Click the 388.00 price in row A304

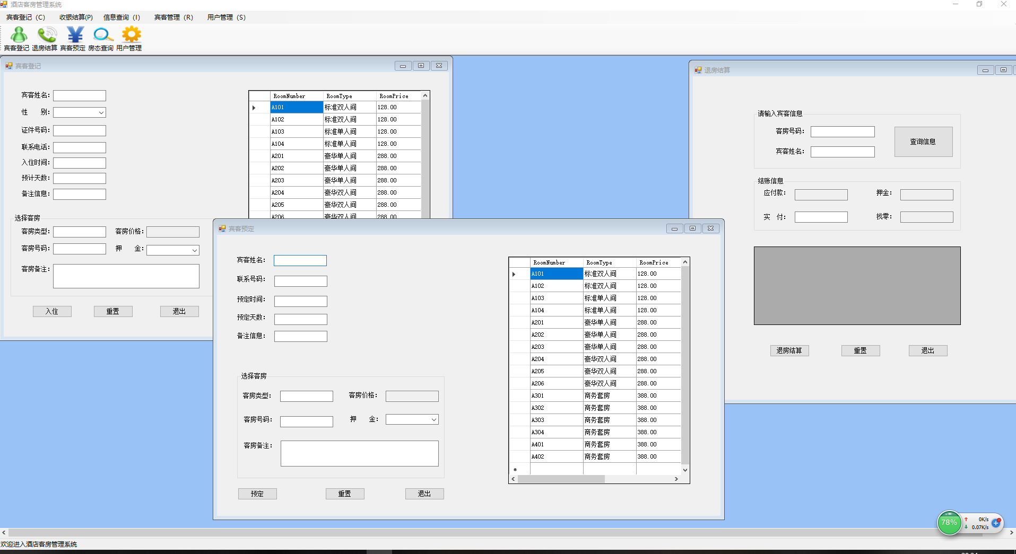[x=658, y=432]
